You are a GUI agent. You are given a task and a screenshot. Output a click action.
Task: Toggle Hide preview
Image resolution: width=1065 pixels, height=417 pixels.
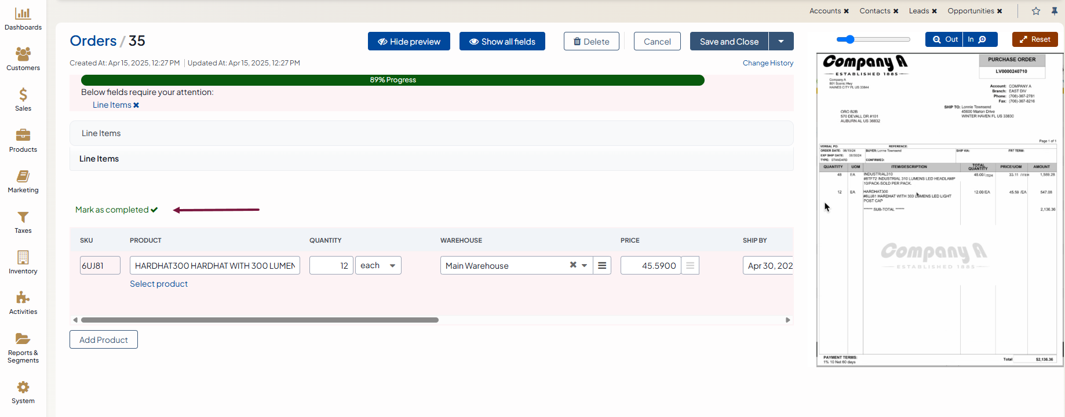pyautogui.click(x=409, y=42)
